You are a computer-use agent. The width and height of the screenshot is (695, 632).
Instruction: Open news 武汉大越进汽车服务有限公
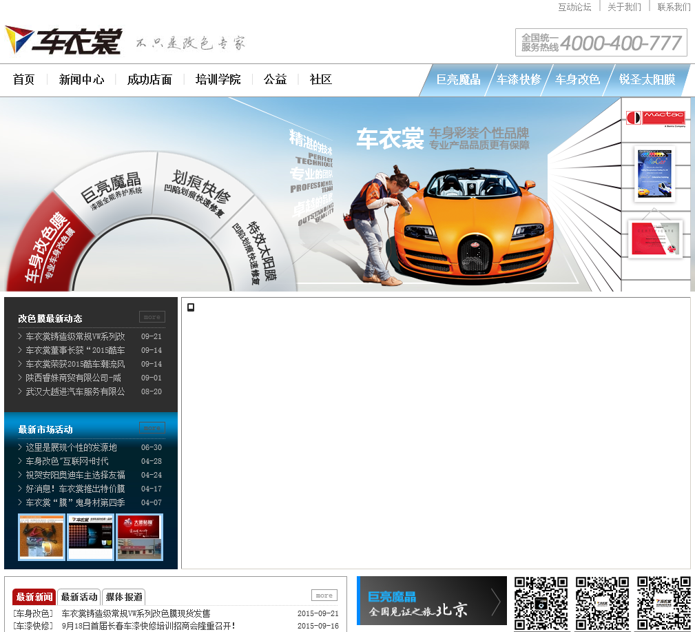coord(75,391)
